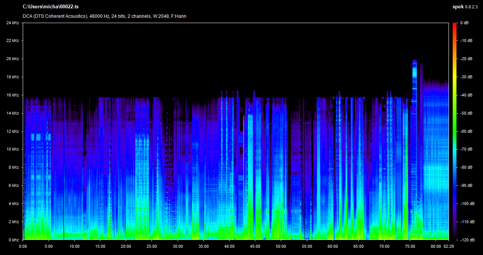Click the spek 0.8.2.3 version label
This screenshot has height=255, width=483.
(466, 7)
